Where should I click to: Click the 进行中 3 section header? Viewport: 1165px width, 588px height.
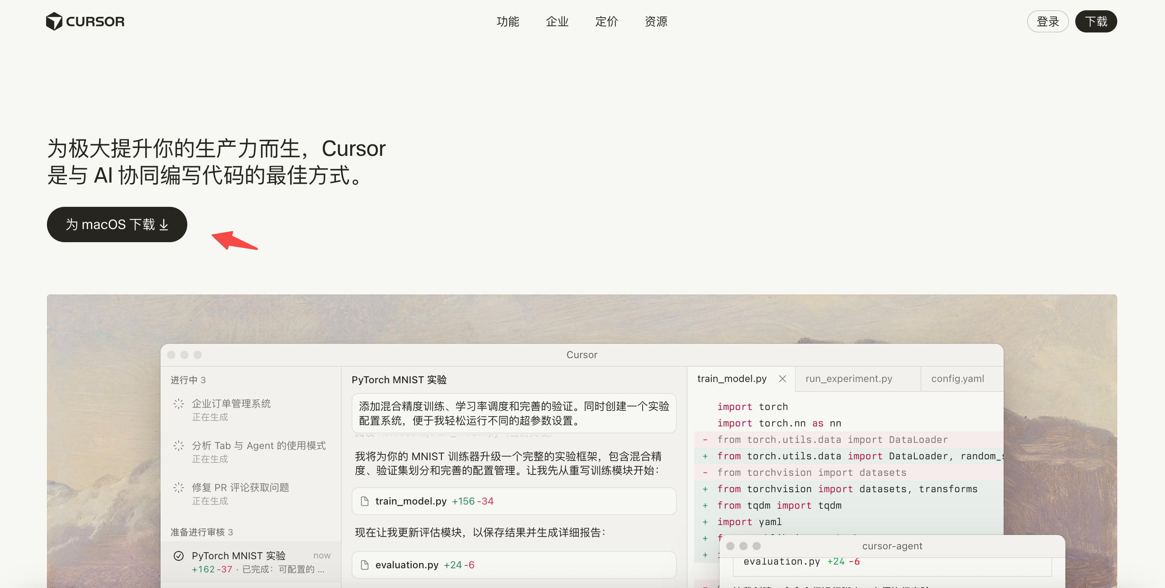pos(188,380)
